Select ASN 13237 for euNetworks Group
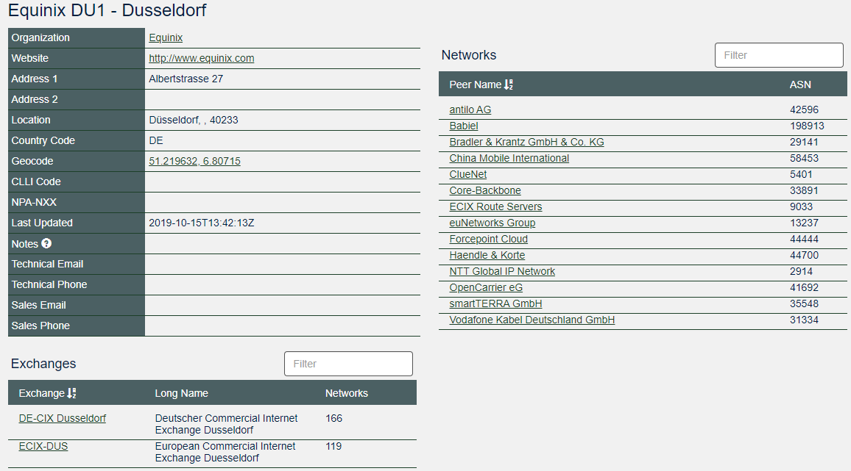This screenshot has width=851, height=471. tap(804, 223)
